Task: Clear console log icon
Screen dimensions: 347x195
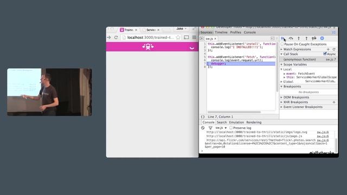Action: (x=203, y=128)
